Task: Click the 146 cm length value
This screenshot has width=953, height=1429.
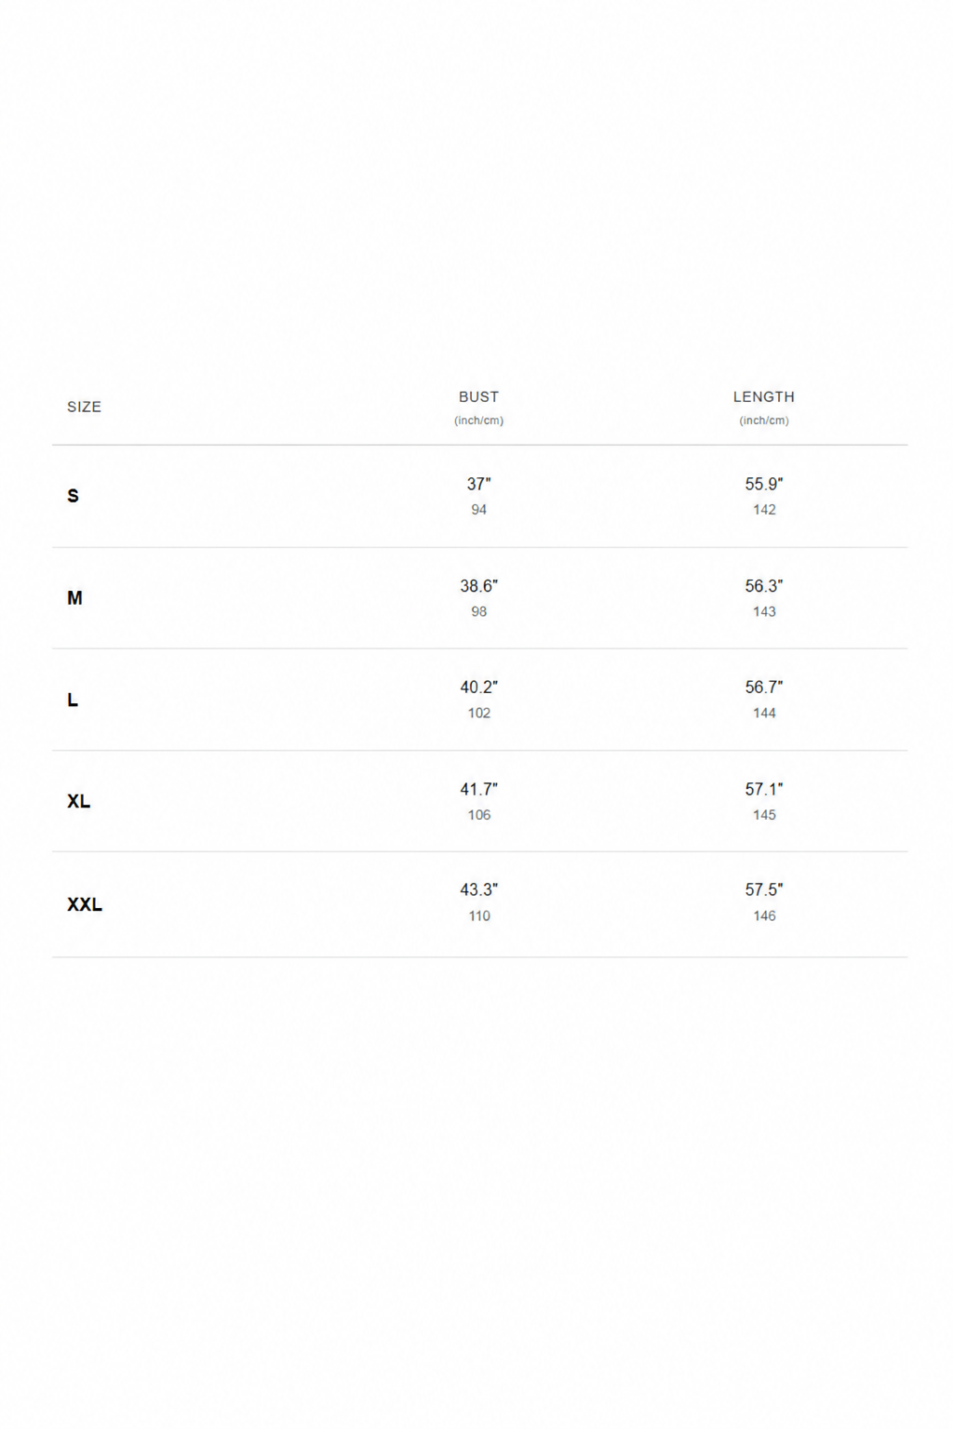Action: click(x=764, y=916)
